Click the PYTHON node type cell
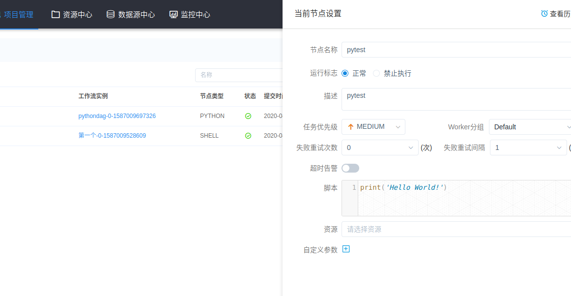 [212, 116]
